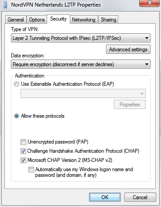Enable automatic Windows logon name checkbox
The height and width of the screenshot is (207, 161).
coord(31,169)
